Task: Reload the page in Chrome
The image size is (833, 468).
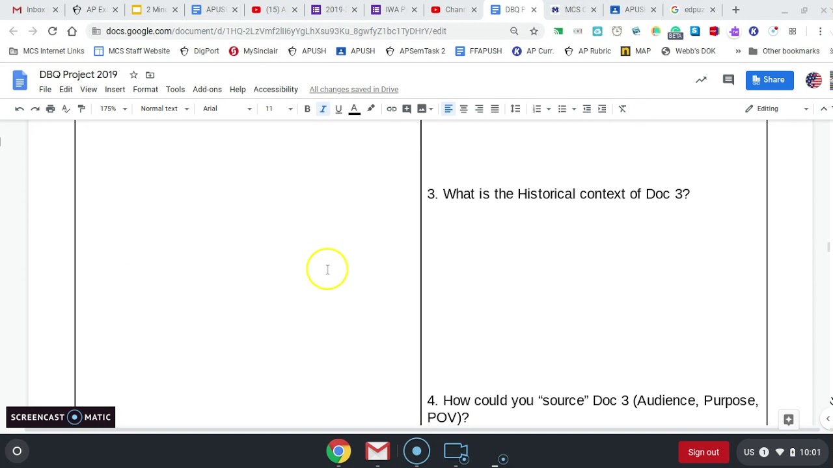Action: tap(53, 31)
